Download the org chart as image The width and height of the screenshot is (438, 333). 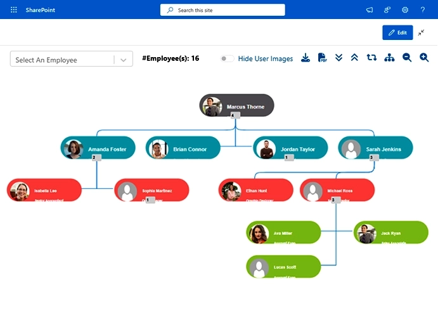pos(306,58)
